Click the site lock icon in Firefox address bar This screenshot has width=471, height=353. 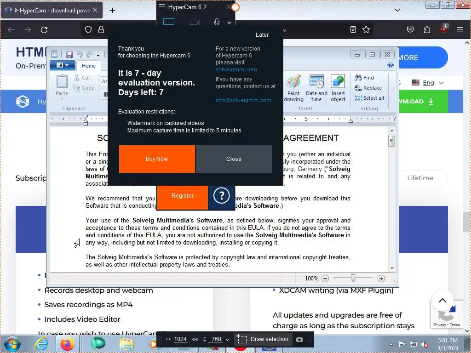[x=101, y=29]
